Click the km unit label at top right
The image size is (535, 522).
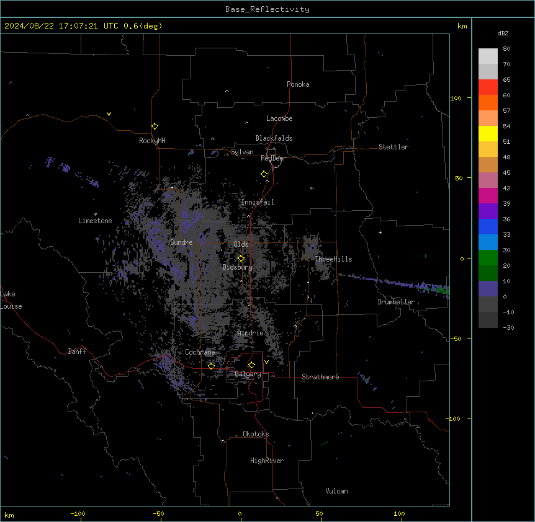click(462, 26)
